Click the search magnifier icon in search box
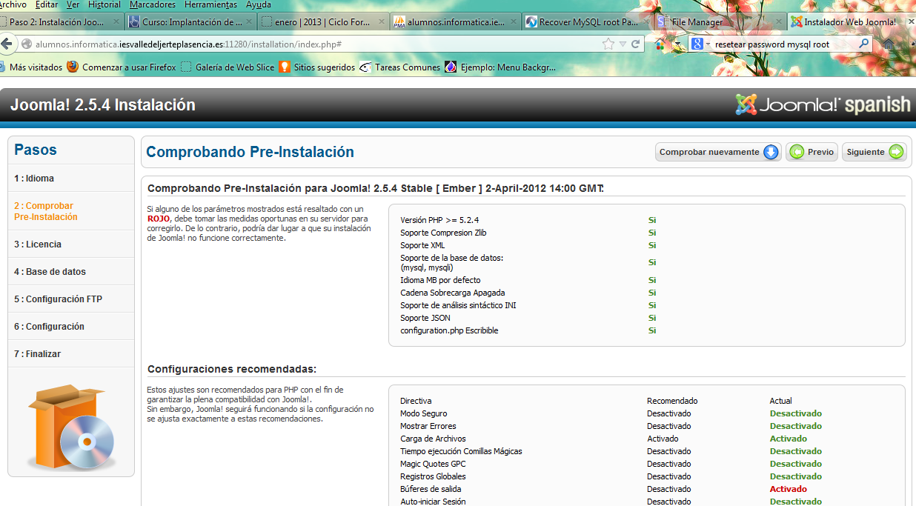The image size is (916, 506). 863,44
